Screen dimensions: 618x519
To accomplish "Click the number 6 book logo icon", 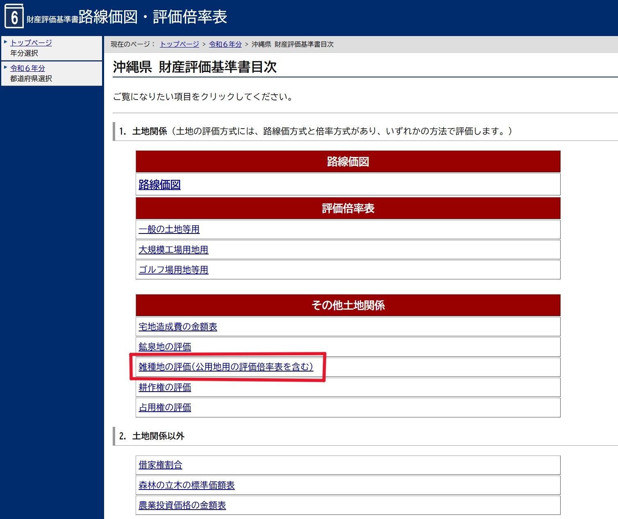I will tap(14, 16).
